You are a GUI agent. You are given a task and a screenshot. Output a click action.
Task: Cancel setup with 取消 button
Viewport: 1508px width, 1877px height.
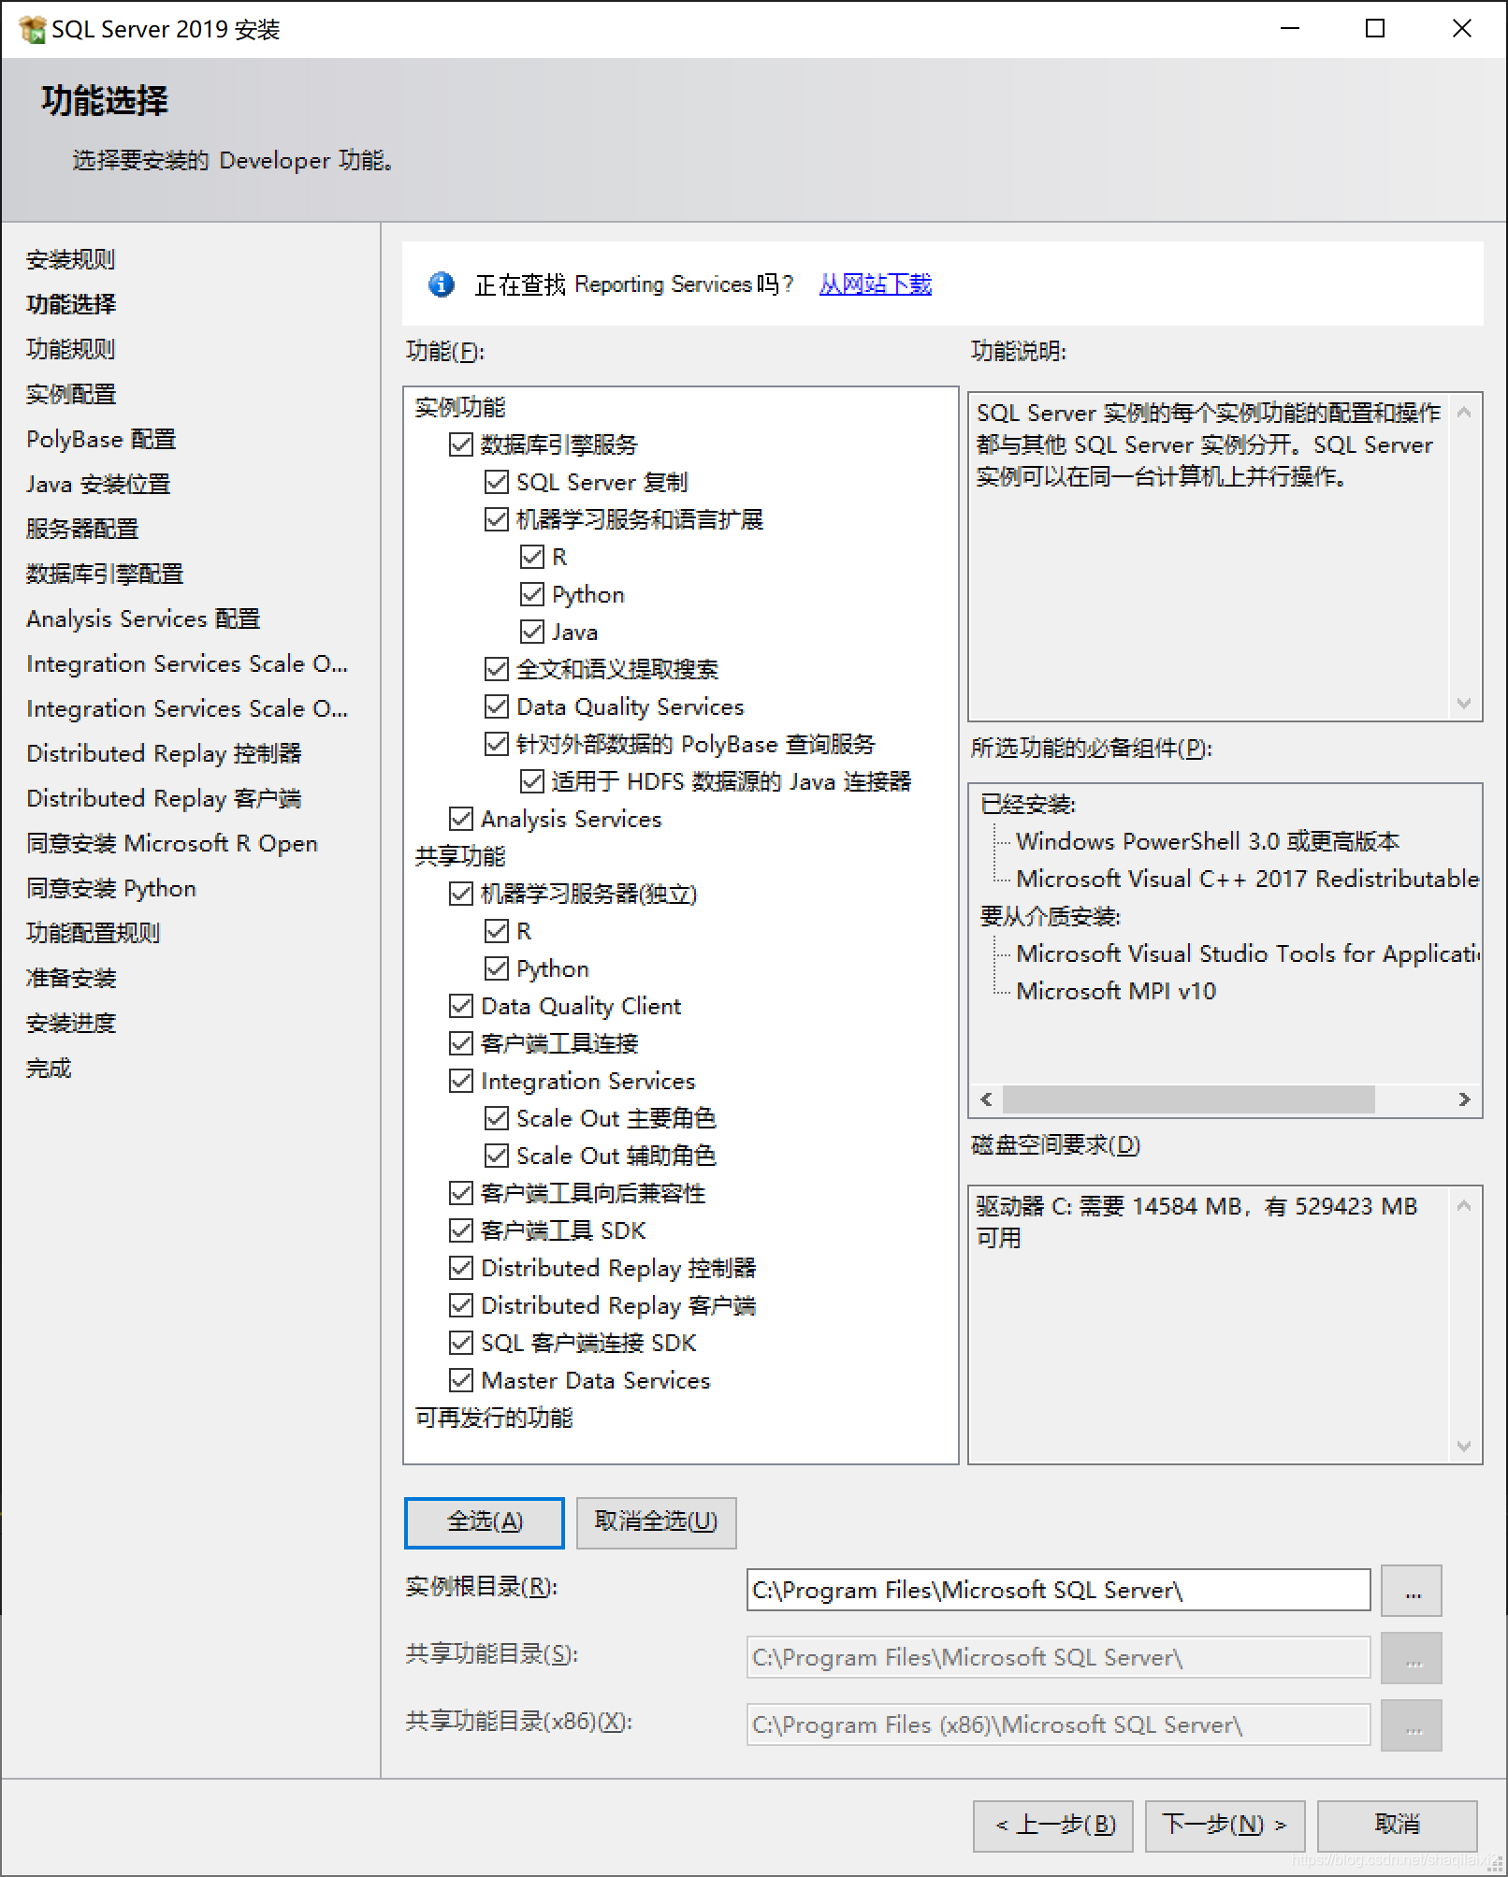[1398, 1826]
